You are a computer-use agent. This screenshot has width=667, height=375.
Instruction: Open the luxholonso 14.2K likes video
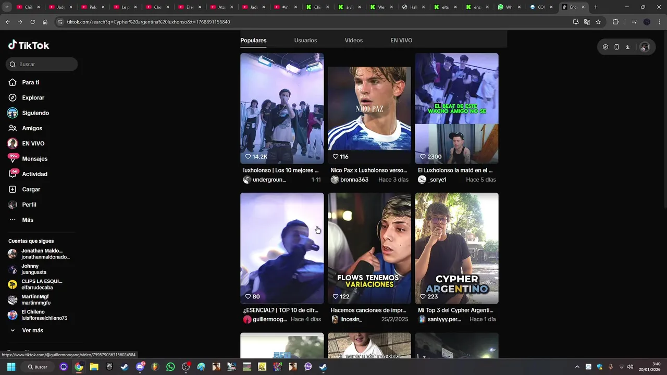tap(282, 108)
